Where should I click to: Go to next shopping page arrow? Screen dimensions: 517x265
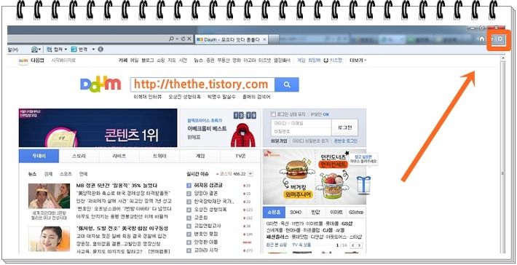[x=359, y=245]
